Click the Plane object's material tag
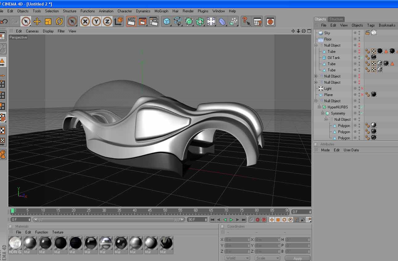This screenshot has width=398, height=261. 374,95
